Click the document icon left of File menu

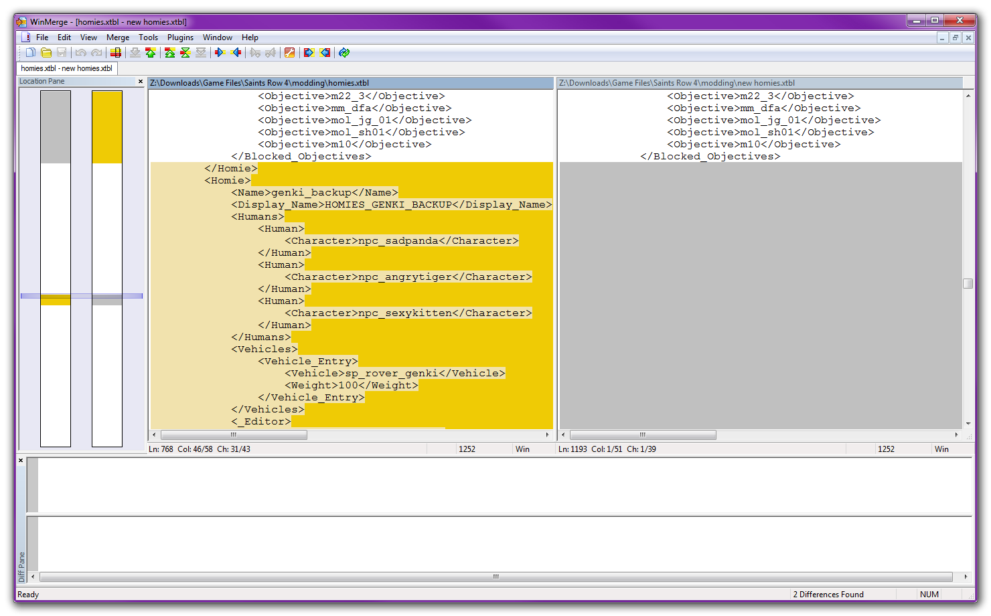click(25, 37)
